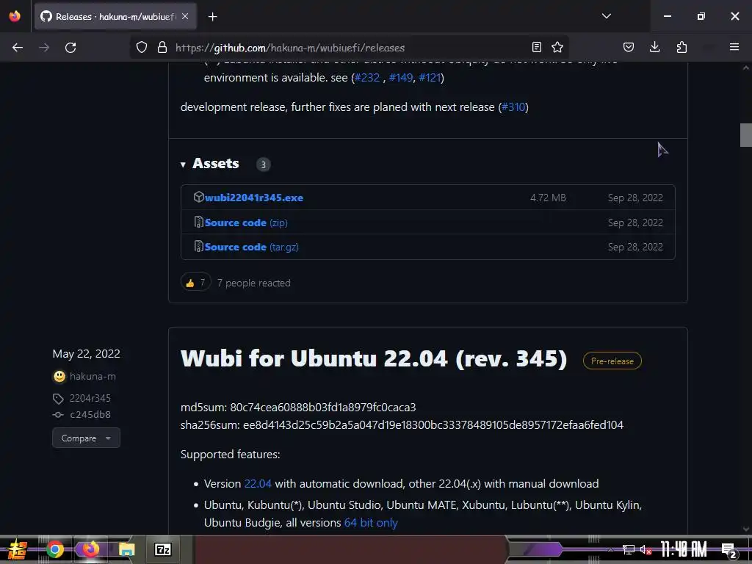Open commit c245db8
The height and width of the screenshot is (564, 752).
(90, 415)
